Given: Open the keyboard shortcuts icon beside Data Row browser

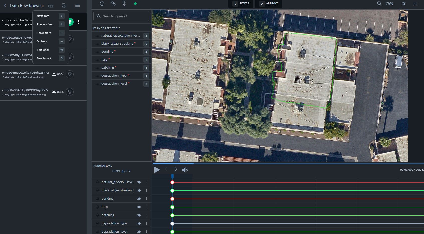Looking at the screenshot, I should [50, 5].
